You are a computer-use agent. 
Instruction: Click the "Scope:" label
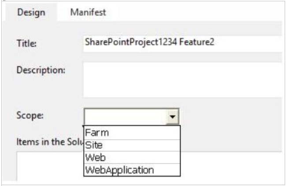pos(30,115)
